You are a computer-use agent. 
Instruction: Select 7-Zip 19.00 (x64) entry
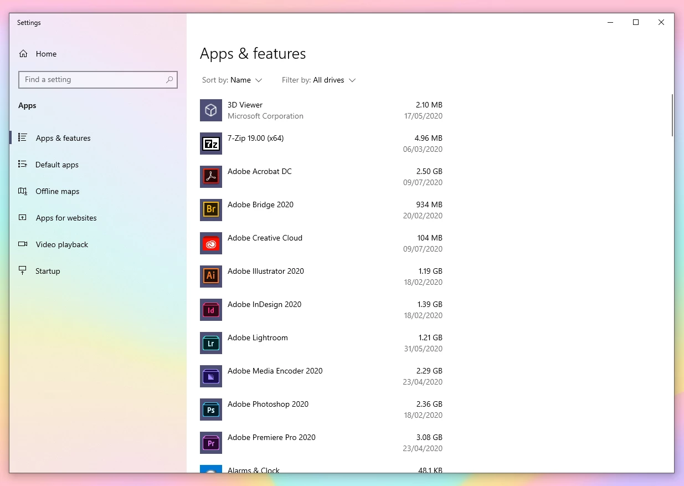(256, 138)
